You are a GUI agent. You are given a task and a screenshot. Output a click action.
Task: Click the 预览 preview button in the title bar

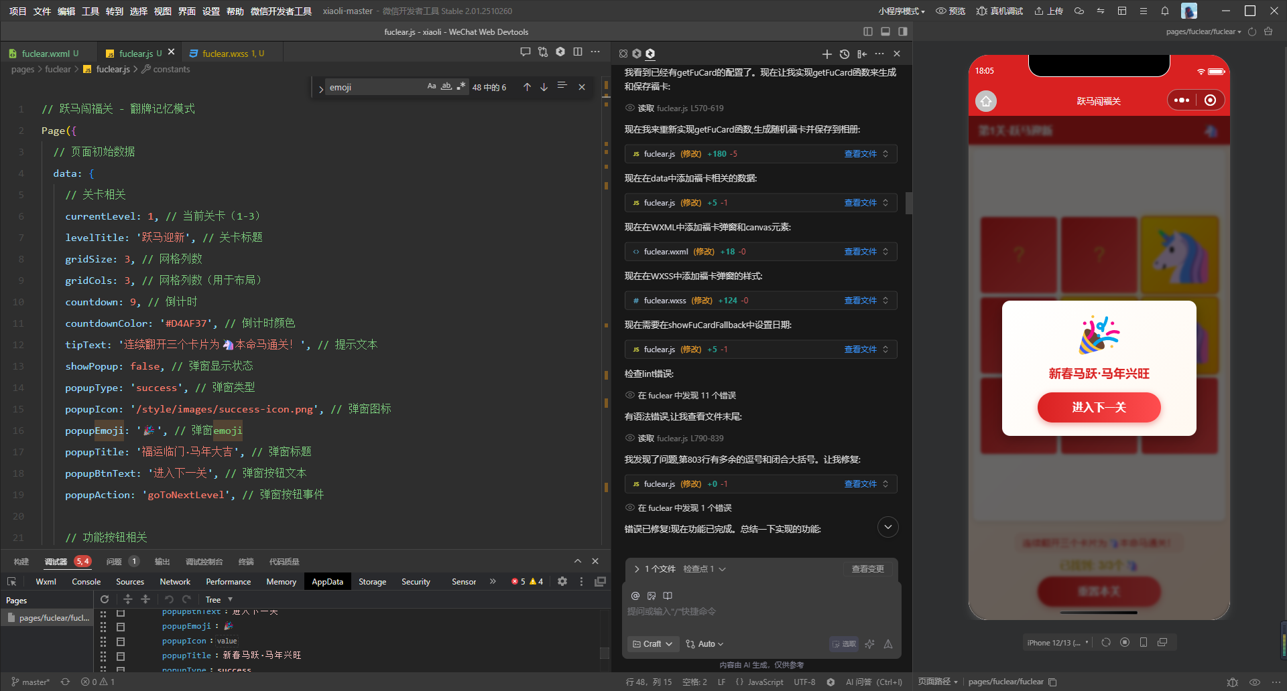coord(950,11)
